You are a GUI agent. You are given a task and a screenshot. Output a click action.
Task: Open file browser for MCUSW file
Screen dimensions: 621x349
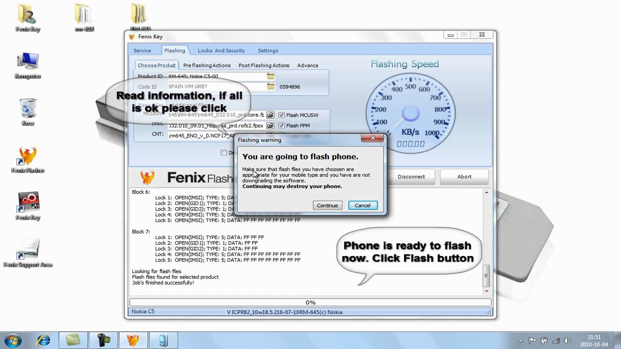click(x=270, y=115)
